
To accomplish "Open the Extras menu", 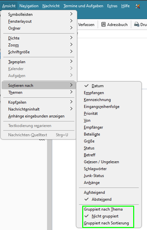I will (112, 6).
